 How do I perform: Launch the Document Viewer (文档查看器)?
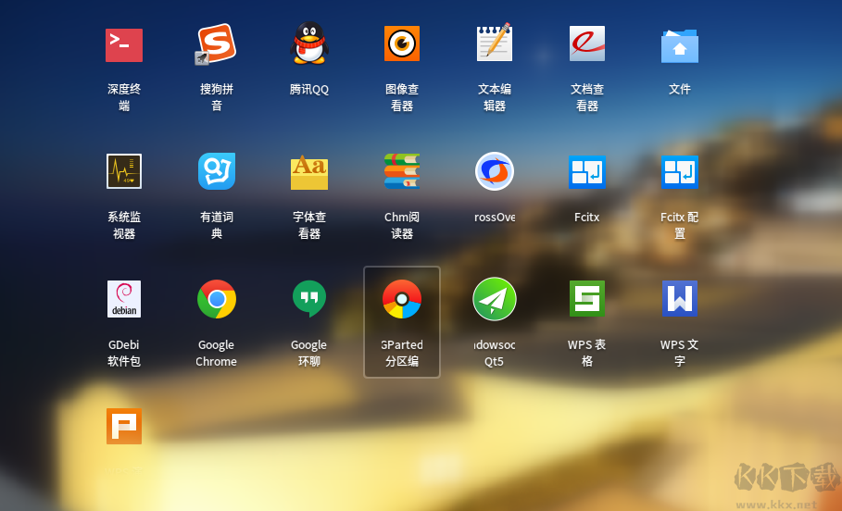pos(587,44)
